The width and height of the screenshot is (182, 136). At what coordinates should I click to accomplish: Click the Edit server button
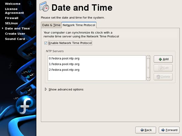coord(163,68)
